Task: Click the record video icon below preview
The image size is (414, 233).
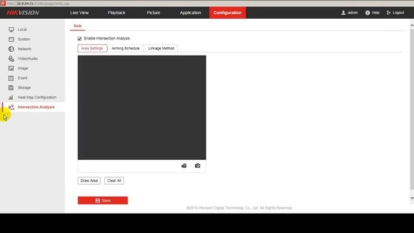Action: [x=184, y=166]
